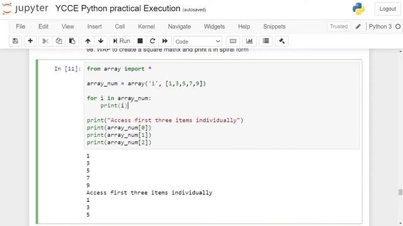403x226 pixels.
Task: Click the In [11] cell prompt
Action: pos(67,68)
